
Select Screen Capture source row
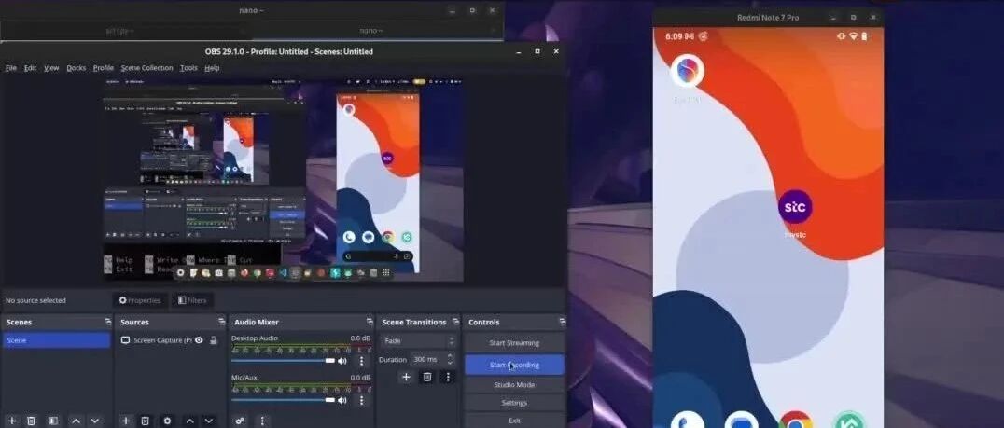tap(170, 340)
